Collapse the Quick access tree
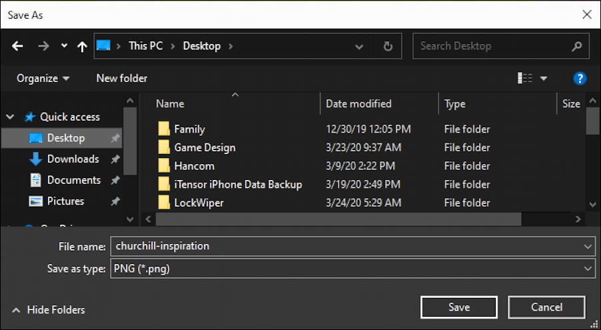601x330 pixels. (x=11, y=117)
